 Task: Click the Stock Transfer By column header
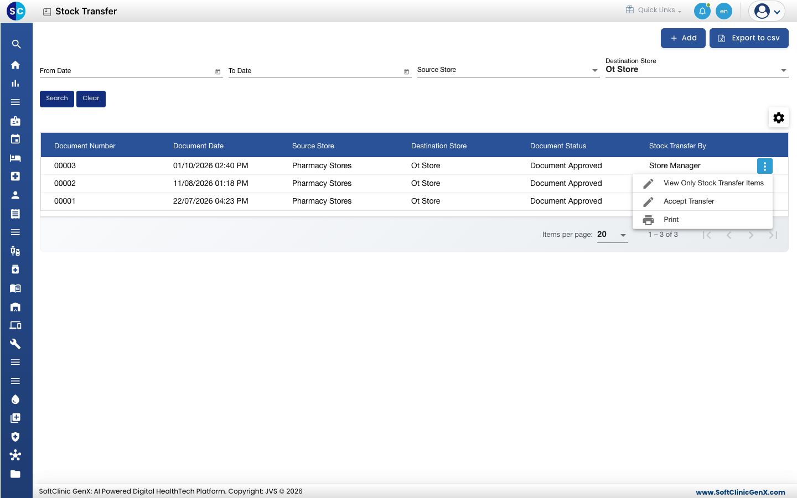click(x=677, y=146)
